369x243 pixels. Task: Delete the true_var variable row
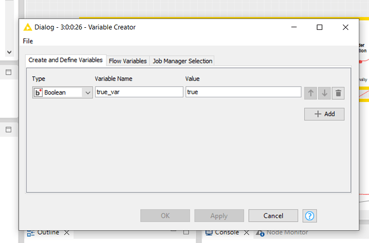[x=338, y=93]
